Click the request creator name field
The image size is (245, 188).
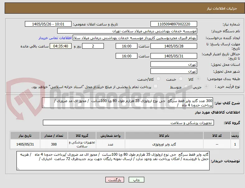point(135,38)
